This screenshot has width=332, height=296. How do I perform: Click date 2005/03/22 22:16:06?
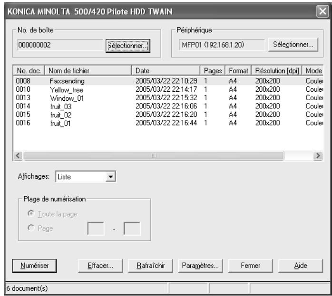pos(166,106)
